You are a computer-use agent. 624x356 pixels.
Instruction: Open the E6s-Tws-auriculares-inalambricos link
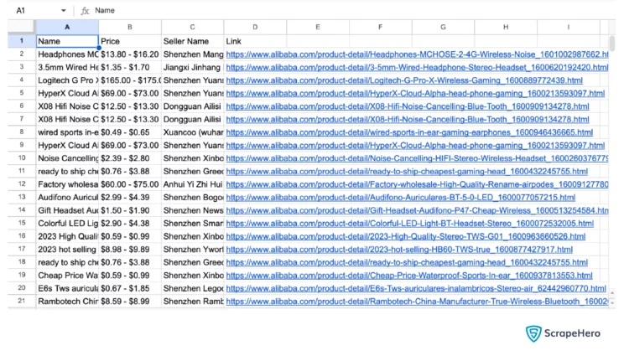pos(416,288)
